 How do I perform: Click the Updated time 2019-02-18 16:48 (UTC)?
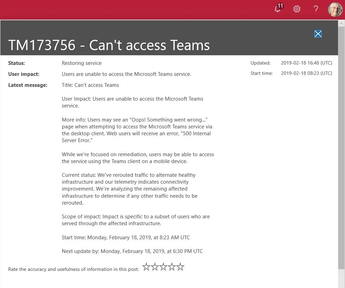point(306,63)
